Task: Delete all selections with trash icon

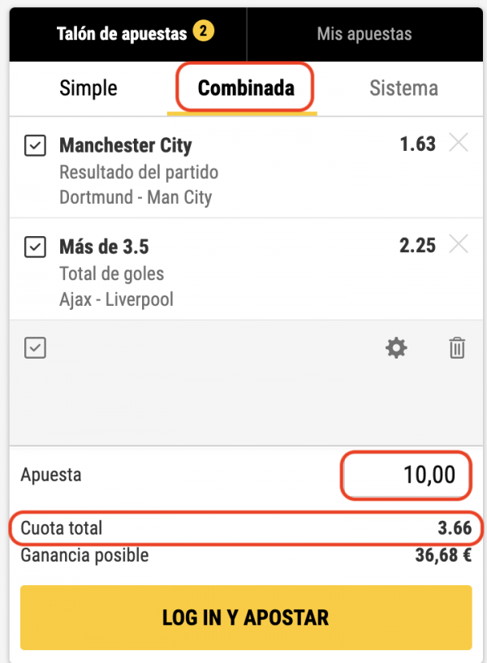Action: click(x=457, y=348)
